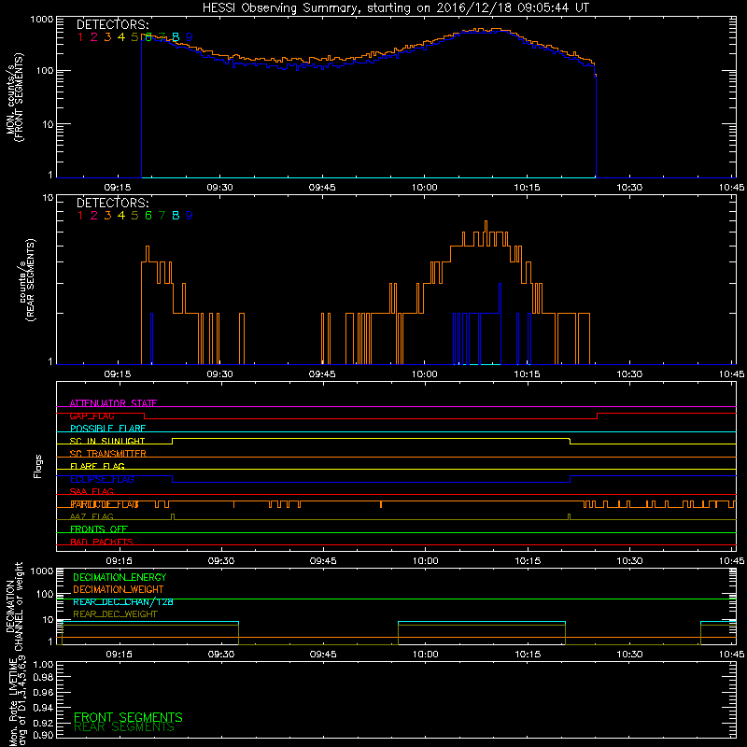Click the AAZ_FLAG label
Image resolution: width=747 pixels, height=747 pixels.
(92, 516)
